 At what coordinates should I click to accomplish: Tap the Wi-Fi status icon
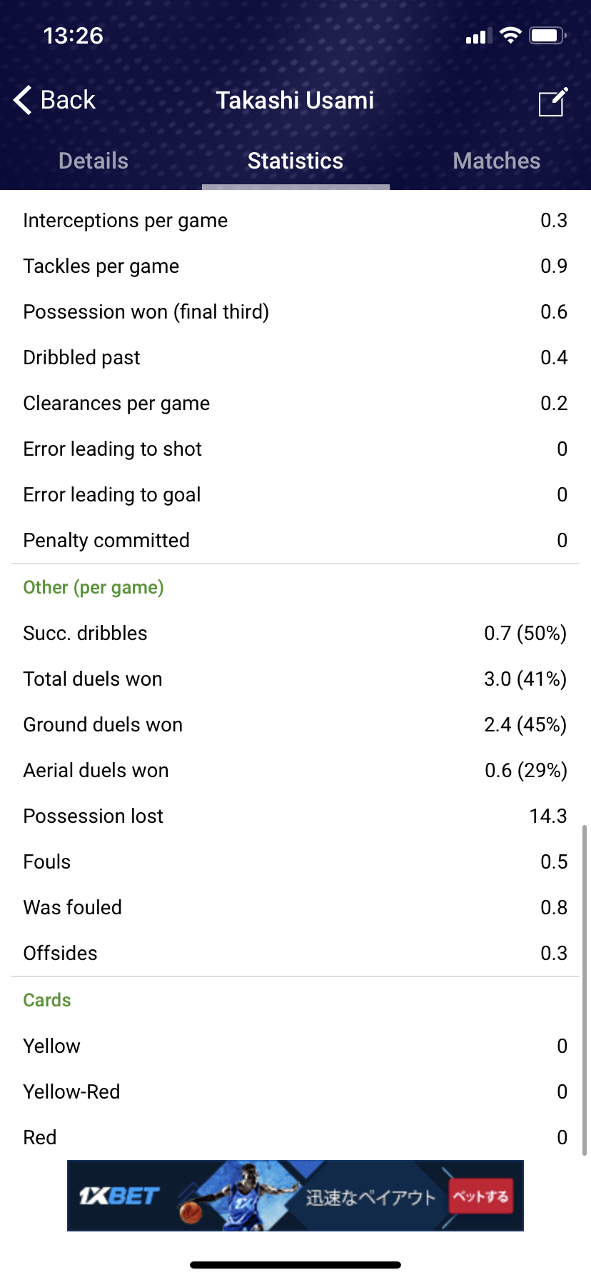510,35
